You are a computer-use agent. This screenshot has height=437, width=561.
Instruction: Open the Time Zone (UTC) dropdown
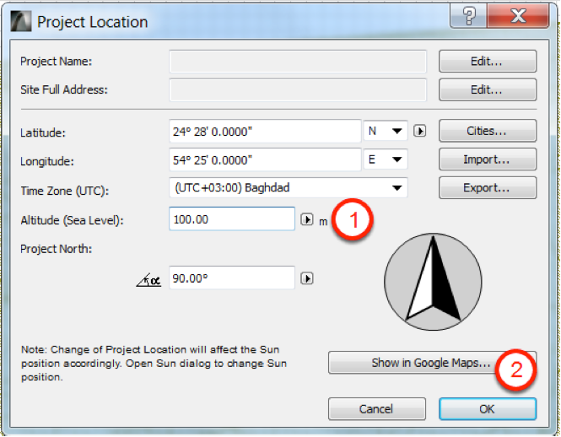289,188
